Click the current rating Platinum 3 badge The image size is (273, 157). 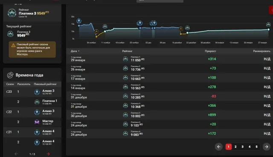10,34
